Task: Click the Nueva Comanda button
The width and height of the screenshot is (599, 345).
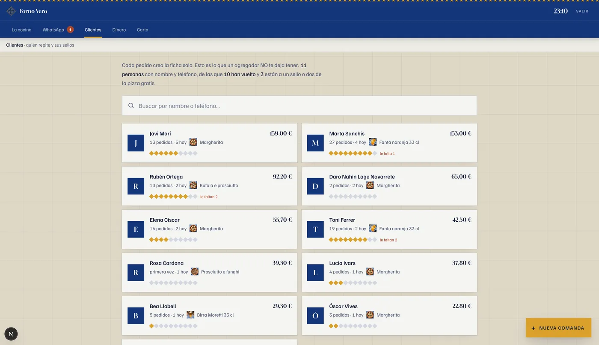Action: pyautogui.click(x=558, y=328)
